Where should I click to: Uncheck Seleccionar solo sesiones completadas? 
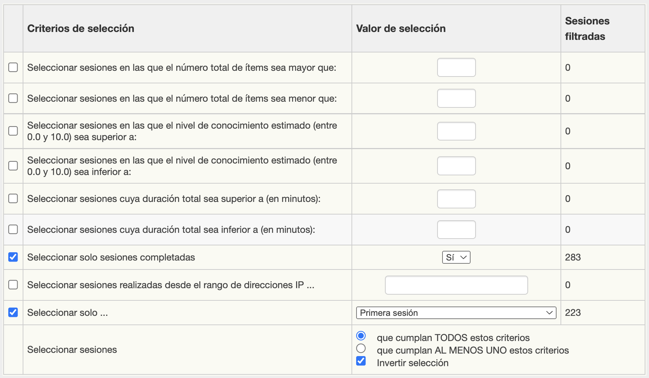(x=13, y=257)
